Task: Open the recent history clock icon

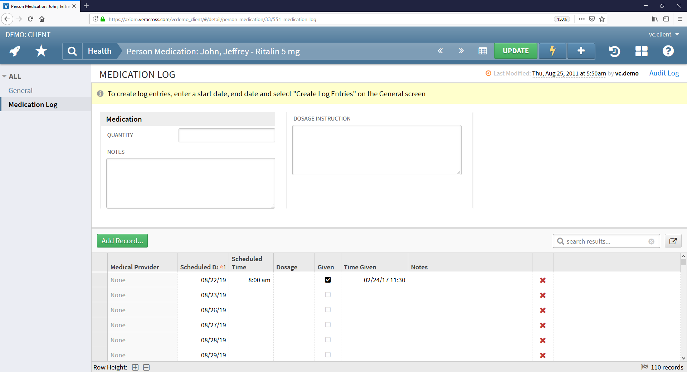Action: [614, 51]
